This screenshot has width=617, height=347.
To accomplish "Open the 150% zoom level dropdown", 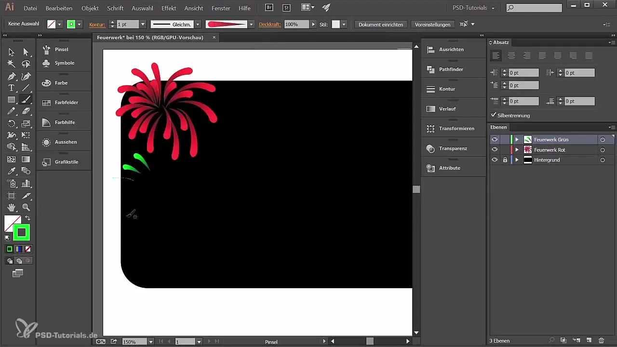I will pos(151,342).
